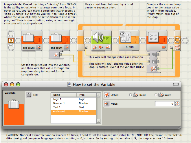Select the Compare block in the loop
This screenshot has width=191, height=143.
coord(157,41)
